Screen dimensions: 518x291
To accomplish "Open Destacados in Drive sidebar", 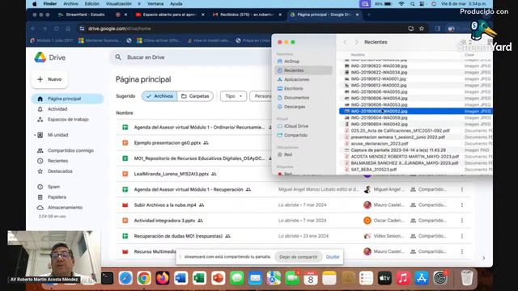I will pos(60,171).
